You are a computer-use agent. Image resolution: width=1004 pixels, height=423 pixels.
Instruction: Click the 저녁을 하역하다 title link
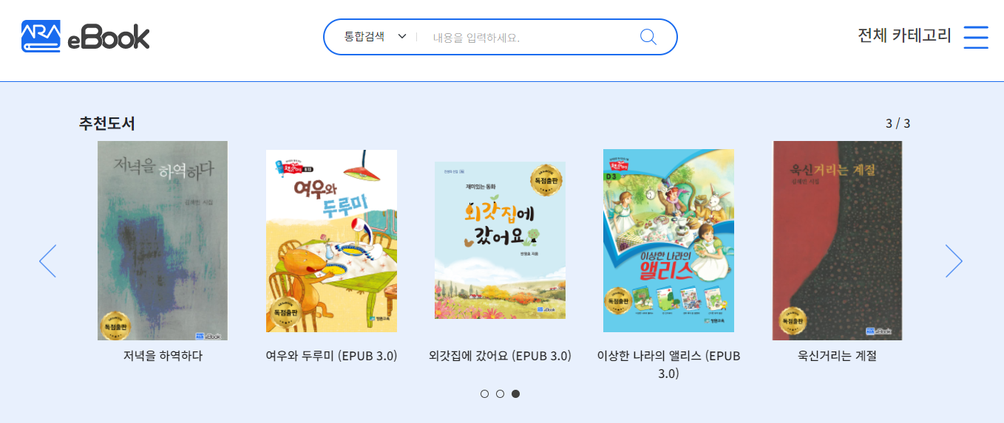pyautogui.click(x=163, y=356)
